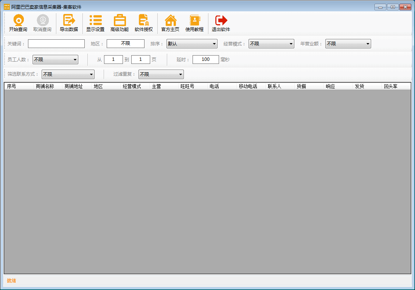The width and height of the screenshot is (415, 290).
Task: Click the 货描 column header
Action: point(309,86)
